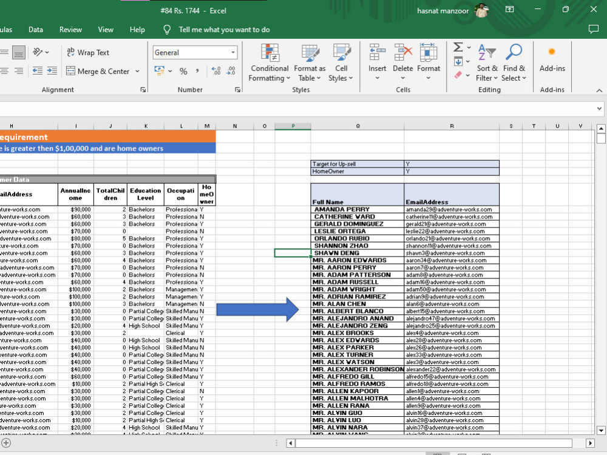Open Conditional Formatting menu
Image resolution: width=607 pixels, height=455 pixels.
click(270, 62)
